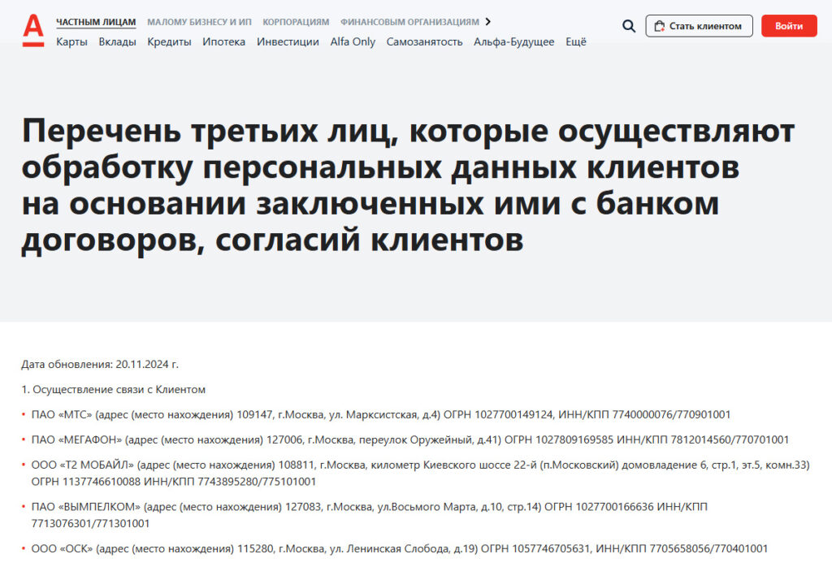This screenshot has width=832, height=567.
Task: Click the line Осуществление связи с Клиентом
Action: pyautogui.click(x=114, y=389)
